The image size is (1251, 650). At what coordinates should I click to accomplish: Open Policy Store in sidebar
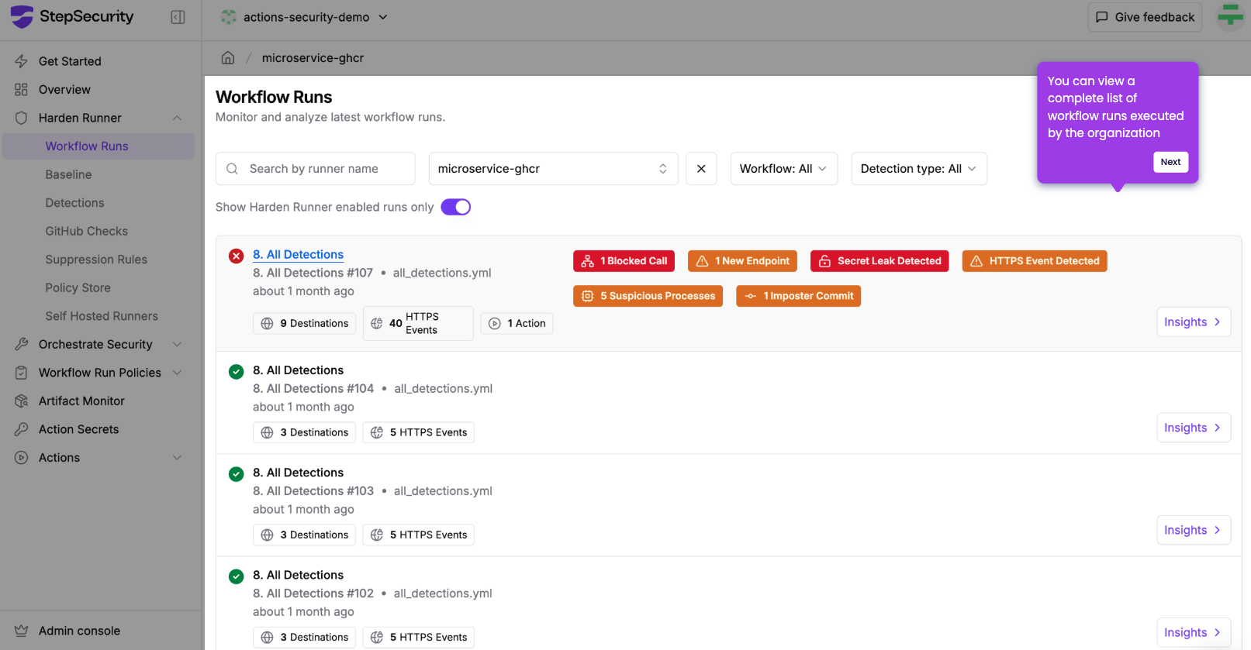(x=78, y=287)
